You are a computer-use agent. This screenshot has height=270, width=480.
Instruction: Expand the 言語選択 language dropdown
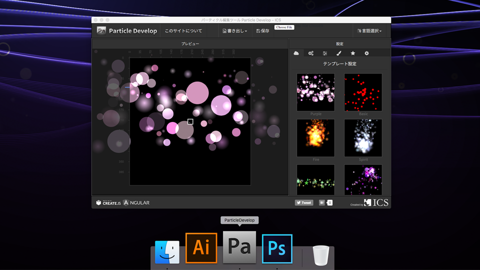point(369,31)
